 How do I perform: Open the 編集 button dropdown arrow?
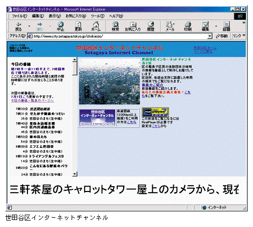[216, 26]
